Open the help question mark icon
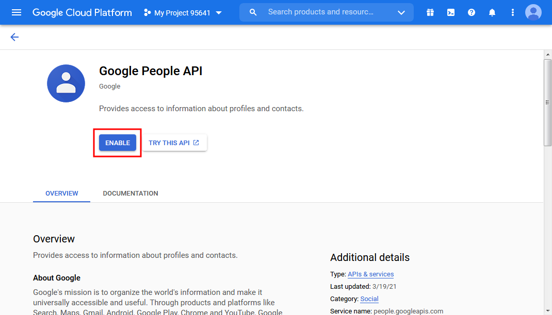This screenshot has width=552, height=315. pos(472,13)
